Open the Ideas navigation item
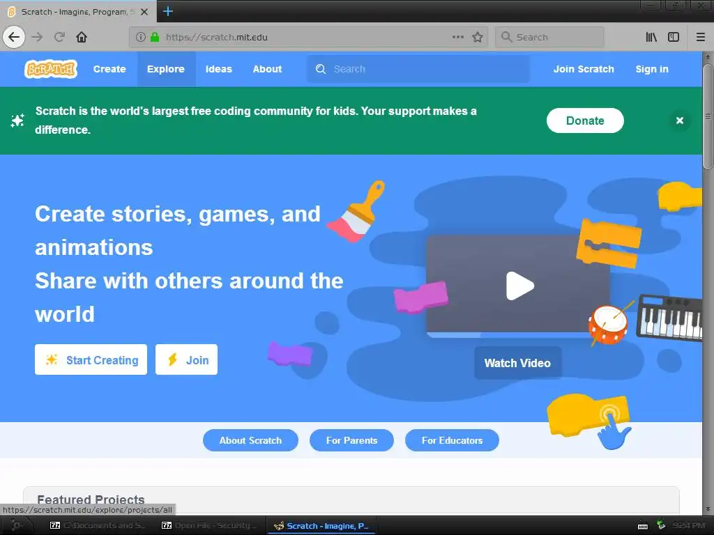 pos(218,69)
